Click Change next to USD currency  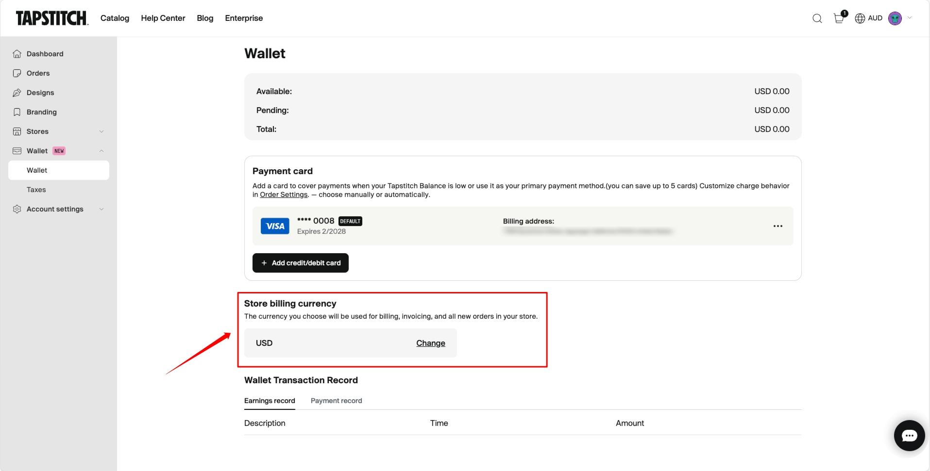click(x=430, y=343)
